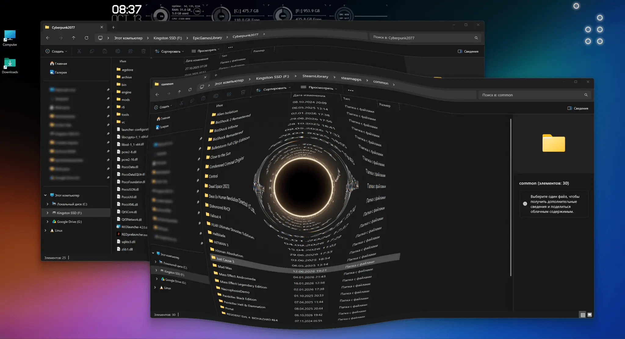The height and width of the screenshot is (339, 625).
Task: Click the search magnifier in Cyberpunk2077 search box
Action: pos(476,38)
